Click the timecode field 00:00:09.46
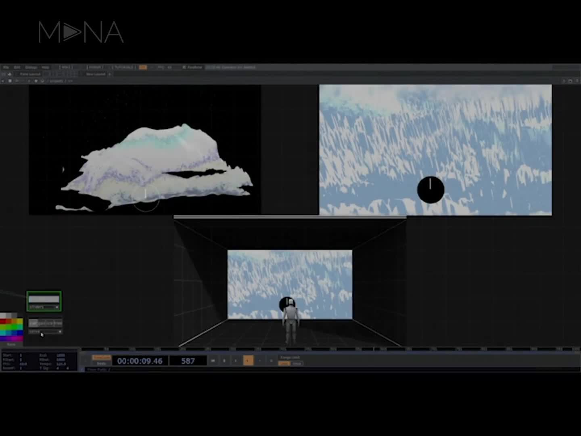Viewport: 581px width, 436px height. pos(140,361)
